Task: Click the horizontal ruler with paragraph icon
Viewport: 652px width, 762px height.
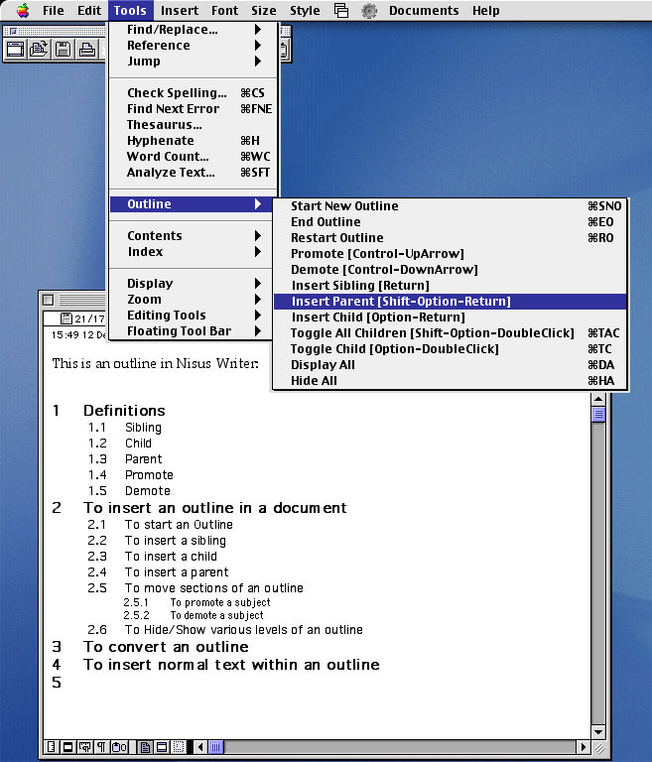Action: (84, 747)
